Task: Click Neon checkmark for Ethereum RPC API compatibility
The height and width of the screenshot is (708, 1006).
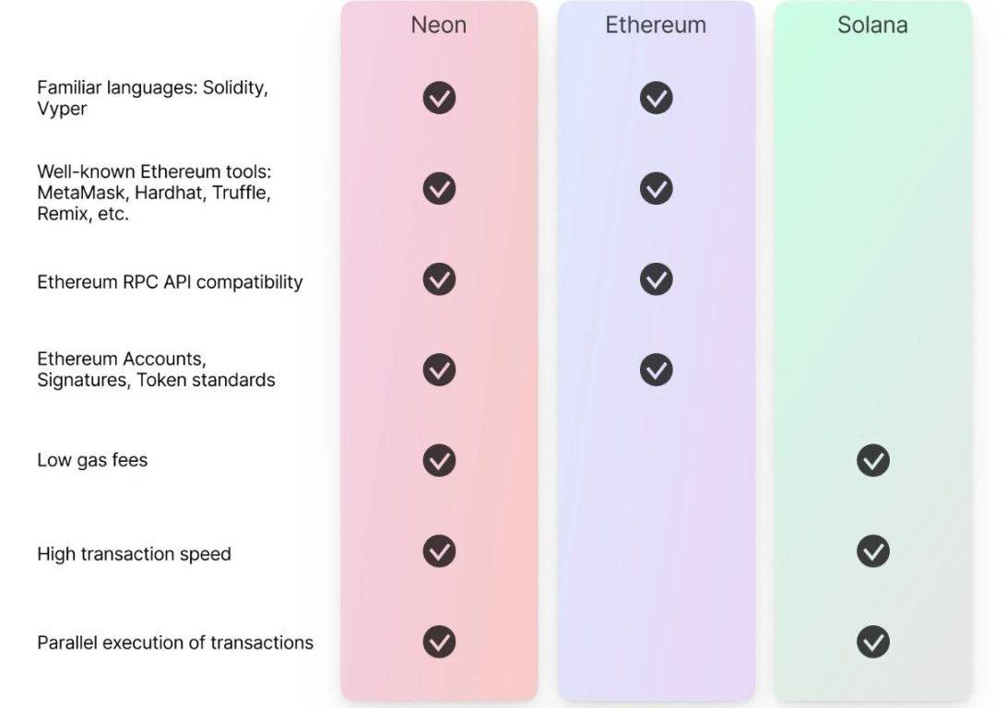Action: click(439, 279)
